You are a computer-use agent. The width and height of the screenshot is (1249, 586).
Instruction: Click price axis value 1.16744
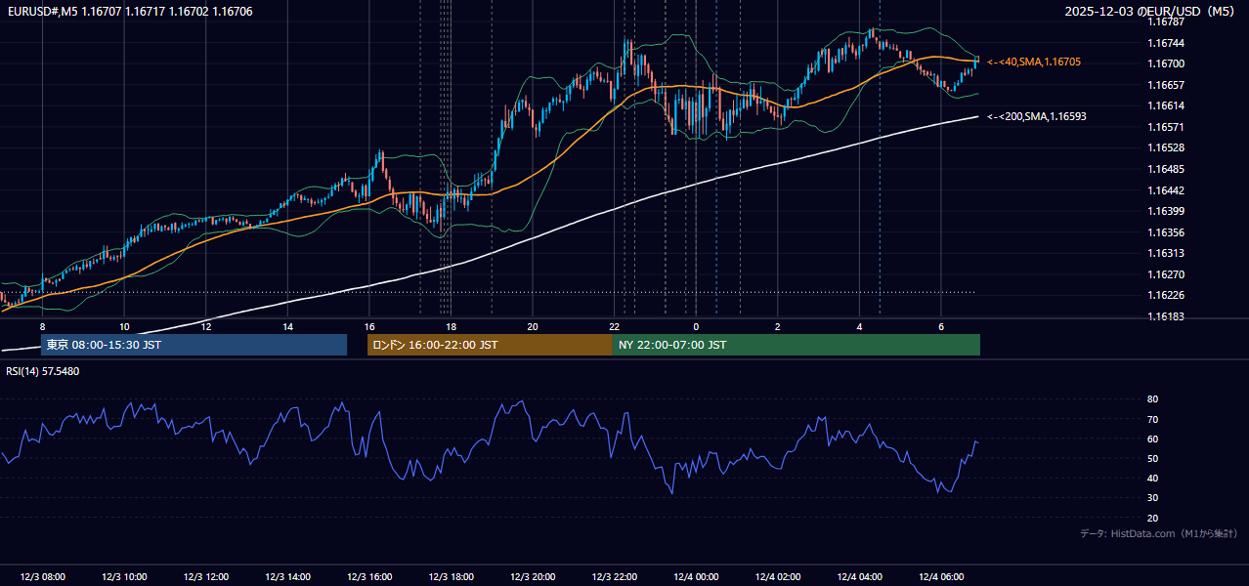[x=1165, y=43]
